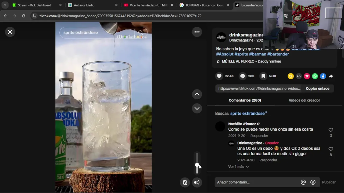Open 'sprite estirándose' search suggestion link
Screen dimensions: 344x193
tap(249, 113)
